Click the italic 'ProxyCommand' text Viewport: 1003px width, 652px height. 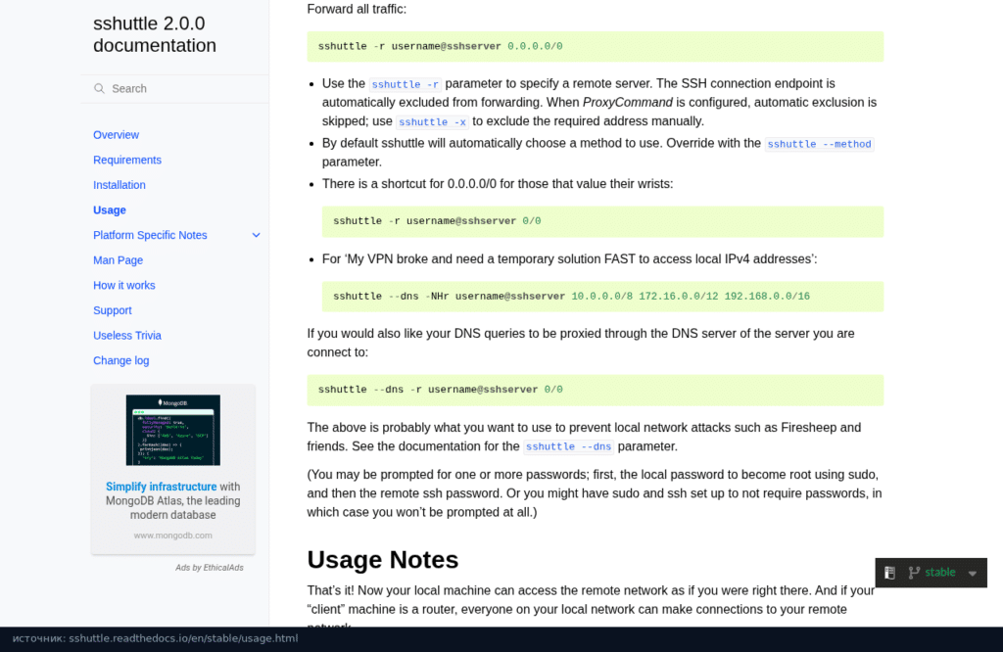(628, 102)
